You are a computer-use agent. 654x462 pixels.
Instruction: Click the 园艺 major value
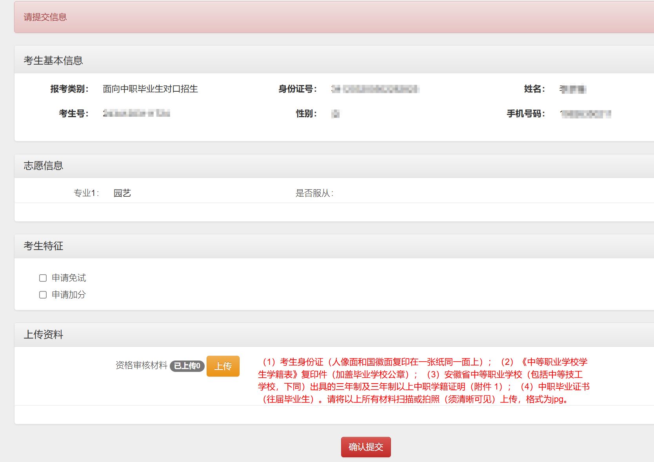(122, 193)
